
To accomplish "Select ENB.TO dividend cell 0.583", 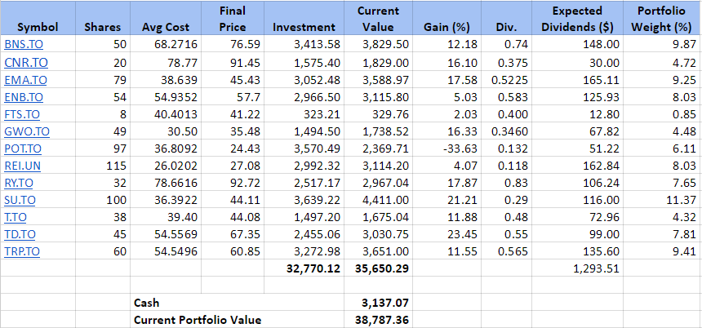I will [x=506, y=97].
